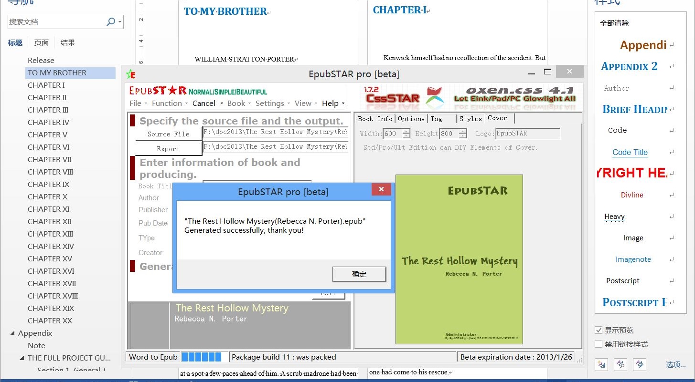The image size is (695, 382).
Task: Click the Export button
Action: click(x=169, y=149)
